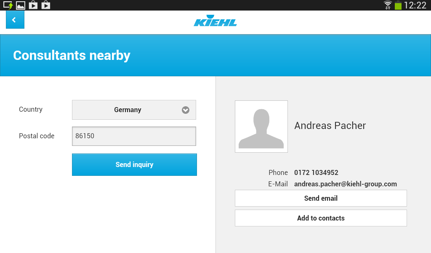Tap the status bar clock showing 12:22
Screen dimensions: 431x253
415,5
